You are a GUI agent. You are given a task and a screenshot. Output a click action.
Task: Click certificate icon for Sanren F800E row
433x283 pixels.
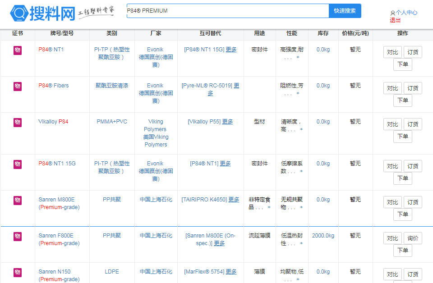18,236
